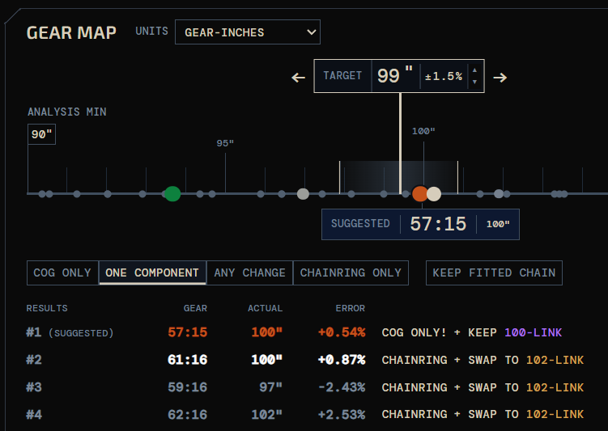Screen dimensions: 608x431
Task: Click the target value 99" field
Action: pyautogui.click(x=395, y=76)
